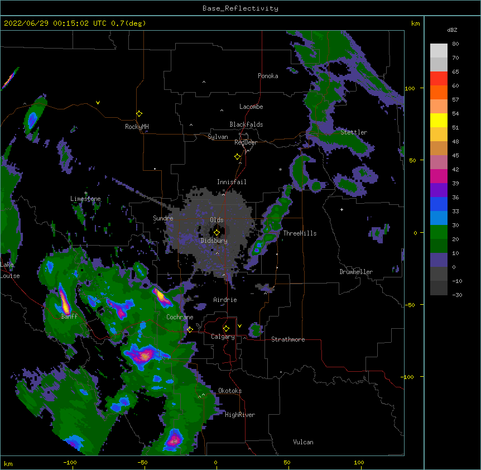Image resolution: width=481 pixels, height=470 pixels.
Task: Click the Strathmore city label
Action: click(x=288, y=339)
